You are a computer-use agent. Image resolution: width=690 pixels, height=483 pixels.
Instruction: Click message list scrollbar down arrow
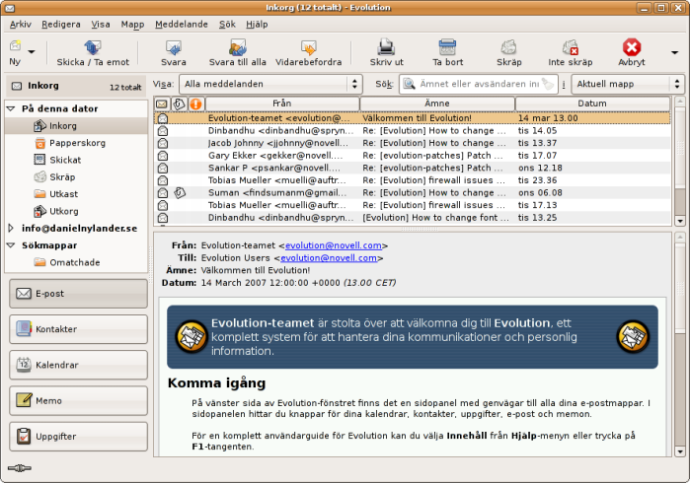(680, 221)
